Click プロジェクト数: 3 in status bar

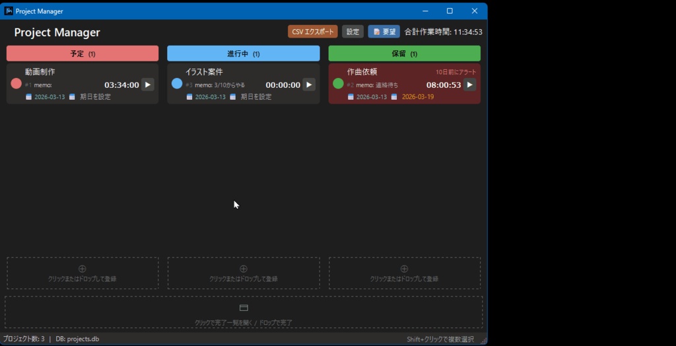tap(24, 339)
